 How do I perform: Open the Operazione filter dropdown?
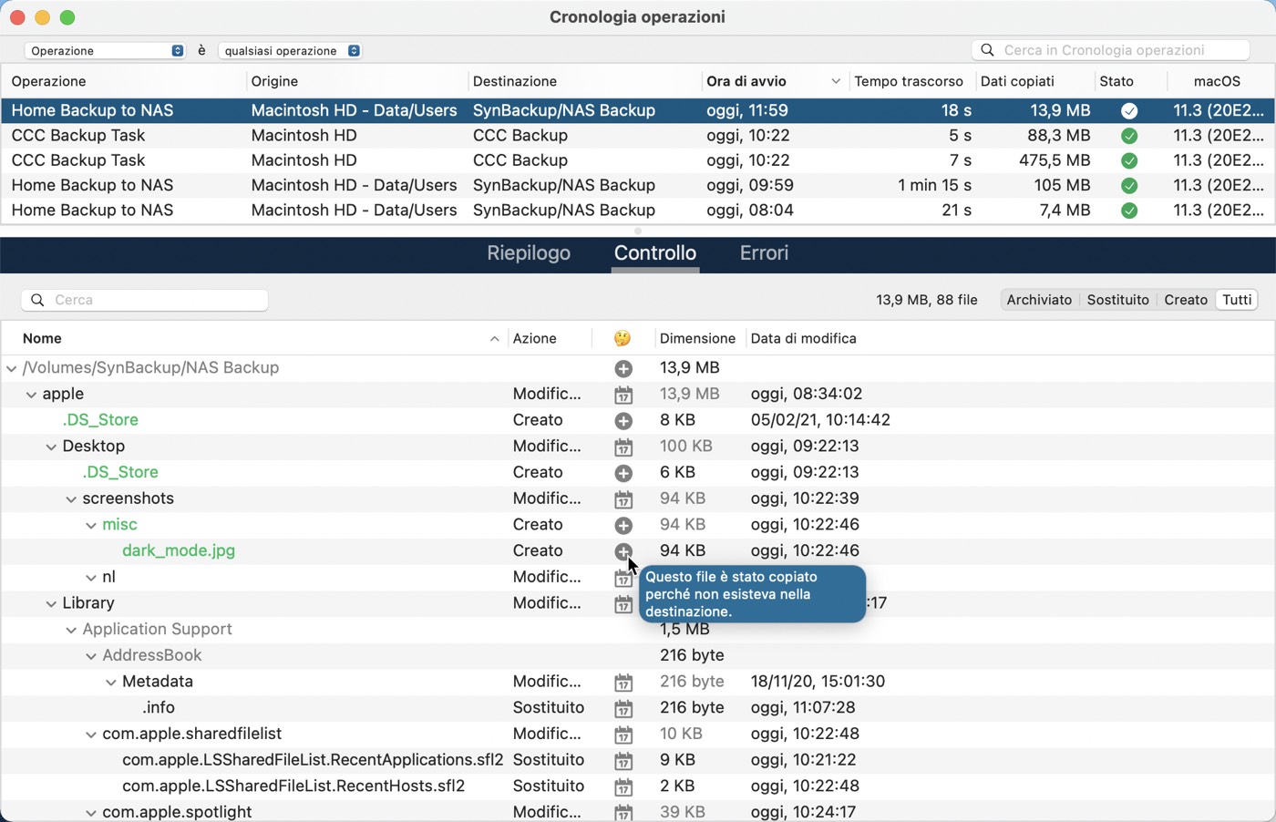[105, 51]
